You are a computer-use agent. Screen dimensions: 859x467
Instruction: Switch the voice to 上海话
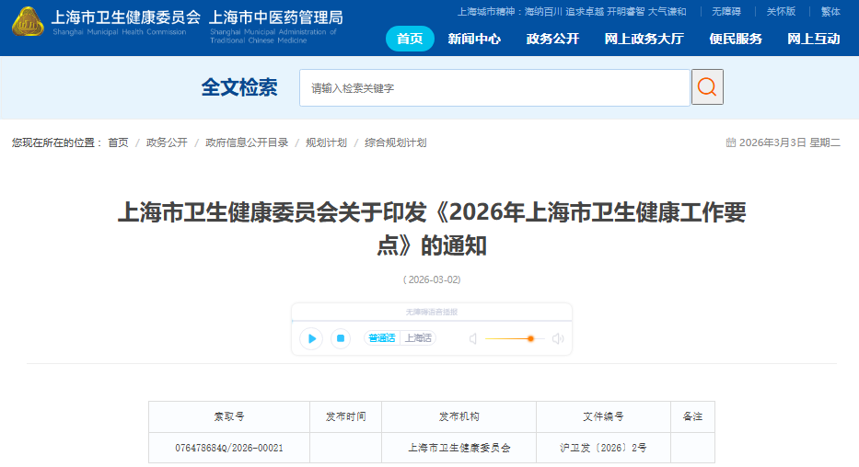pyautogui.click(x=418, y=338)
